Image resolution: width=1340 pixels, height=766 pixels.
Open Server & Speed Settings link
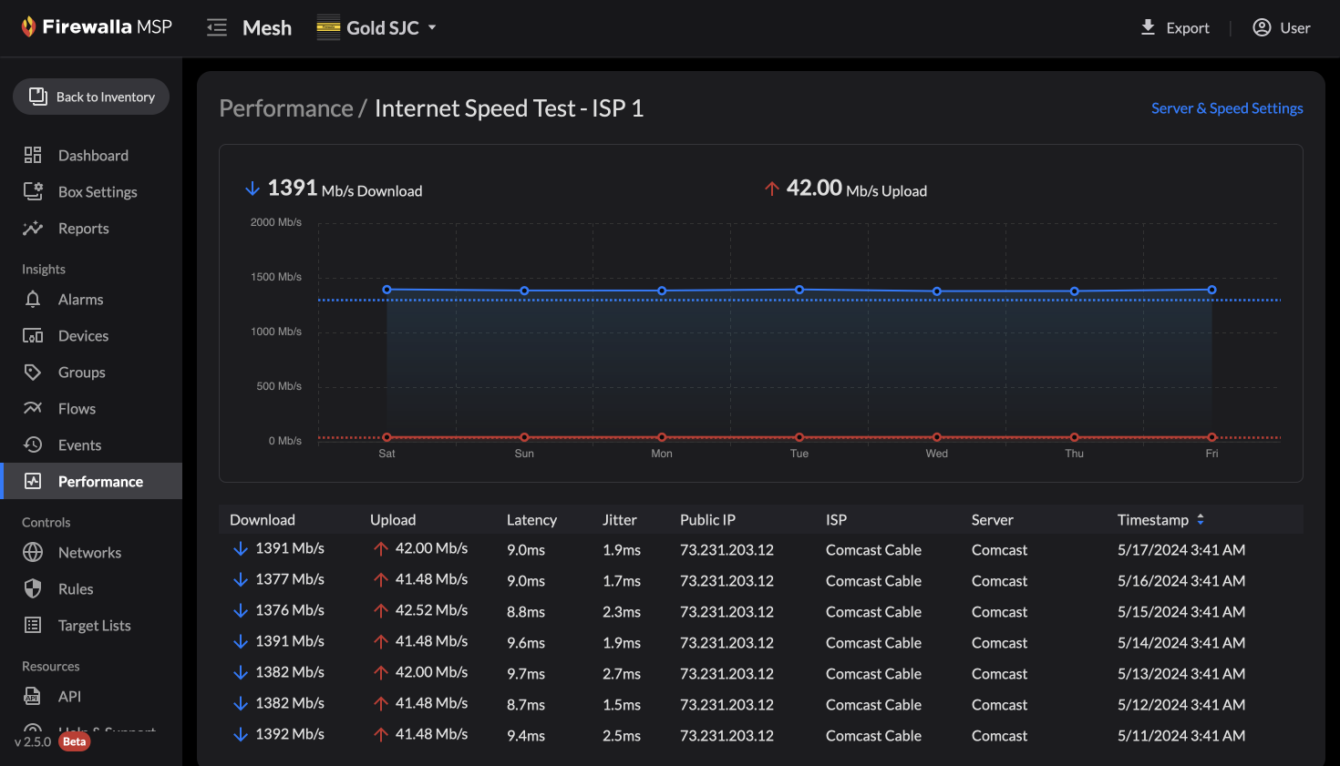pos(1227,108)
